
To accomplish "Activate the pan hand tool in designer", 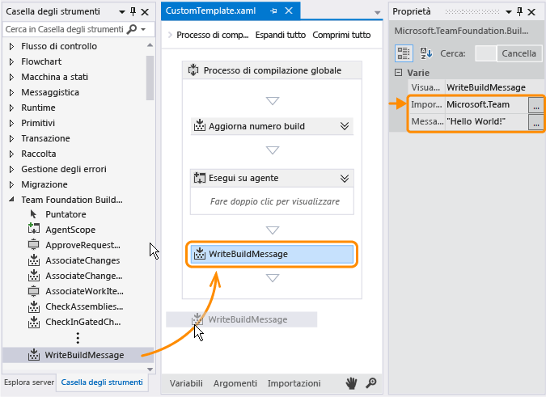I will coord(351,383).
